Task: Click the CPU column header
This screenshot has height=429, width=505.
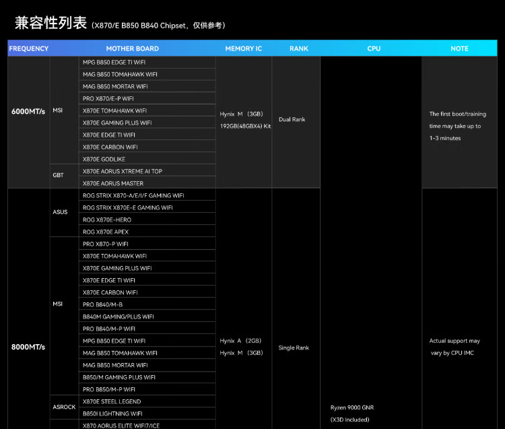Action: pyautogui.click(x=374, y=48)
